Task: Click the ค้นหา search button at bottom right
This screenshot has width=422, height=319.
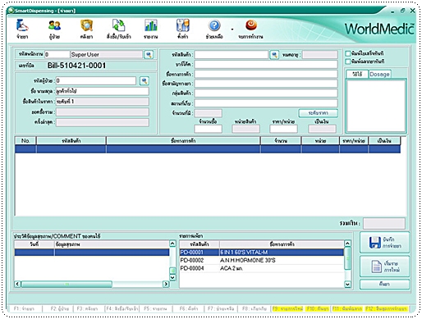Action: (384, 285)
